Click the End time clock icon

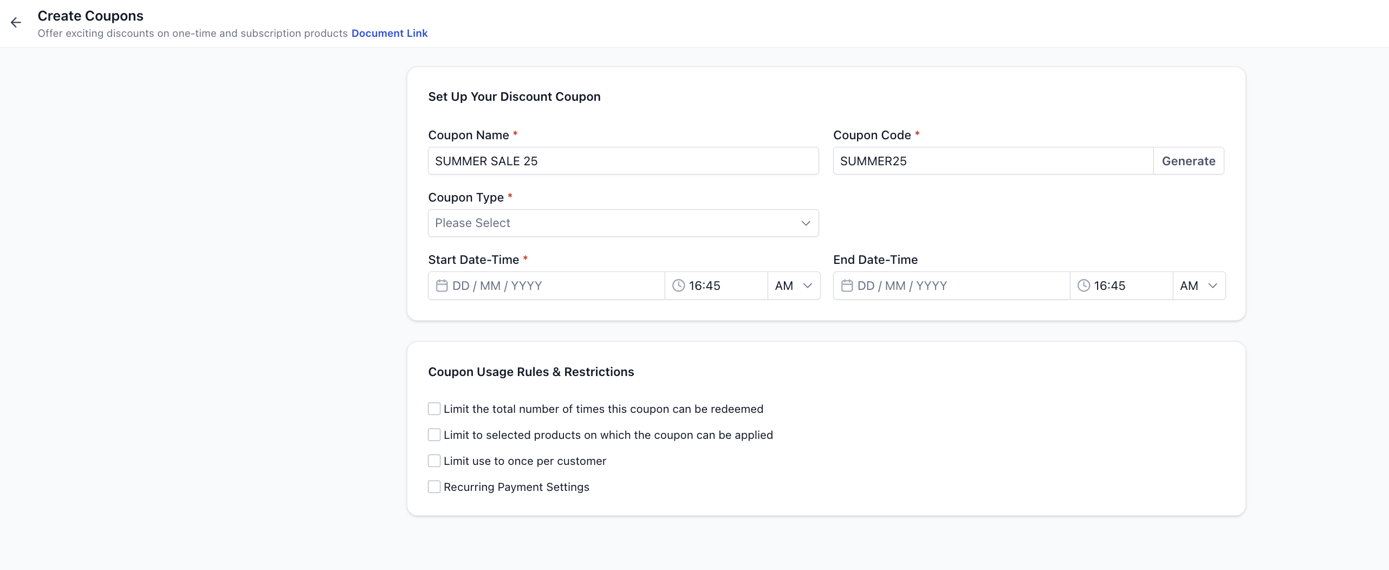(1083, 286)
